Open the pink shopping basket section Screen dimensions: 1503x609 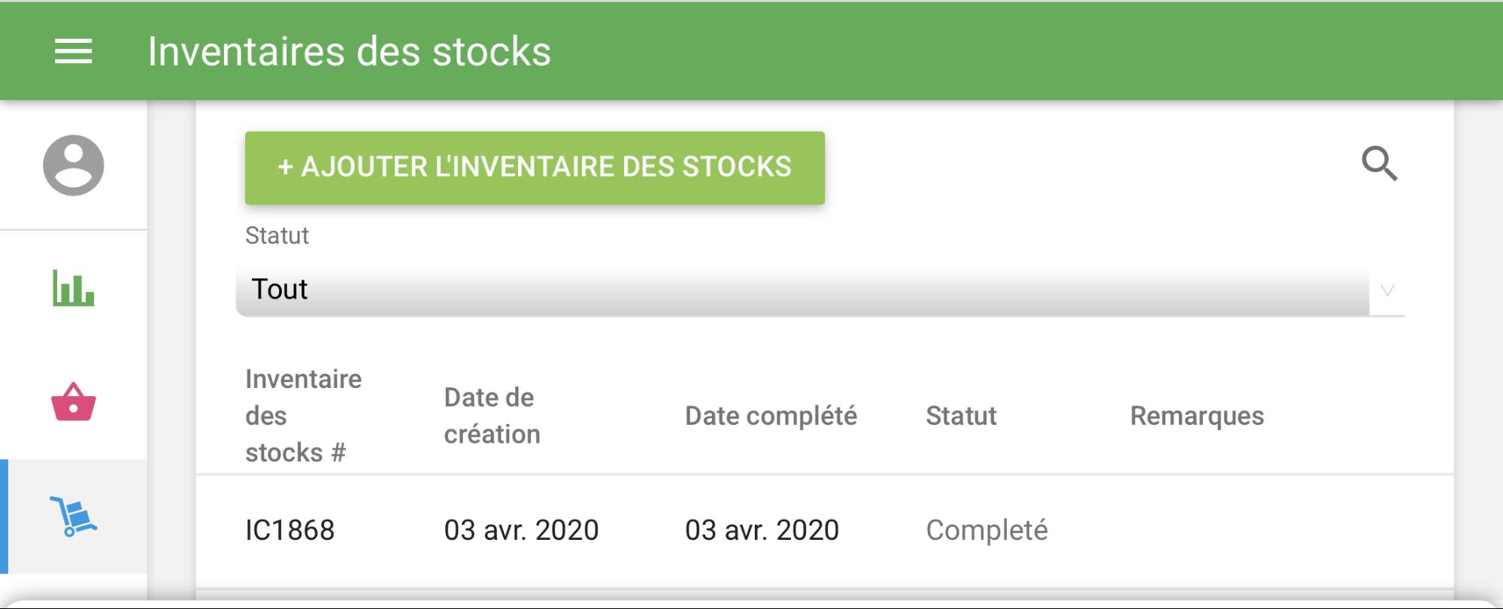tap(73, 402)
